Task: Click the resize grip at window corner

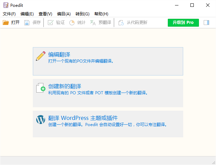Action: point(214,163)
